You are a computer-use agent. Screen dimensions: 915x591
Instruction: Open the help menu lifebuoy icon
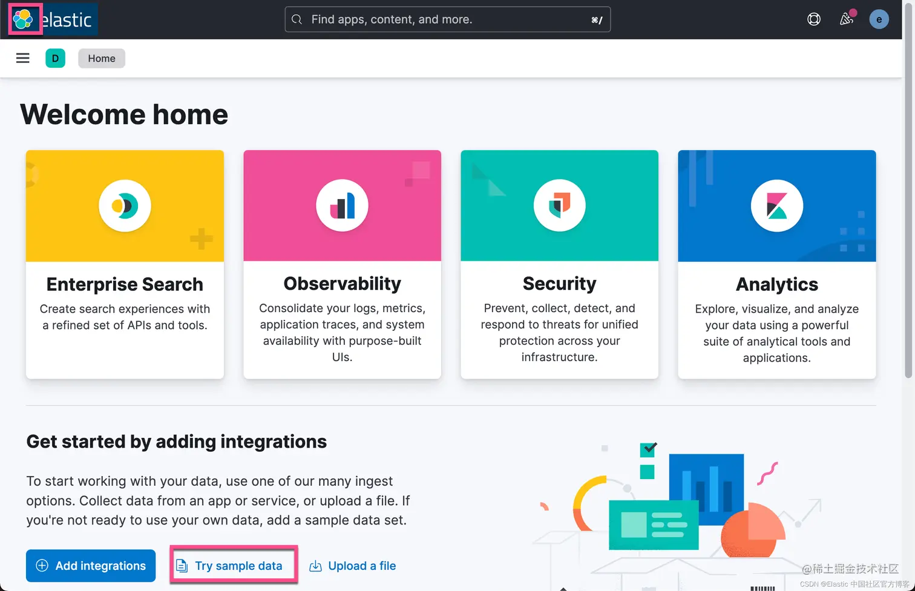814,19
